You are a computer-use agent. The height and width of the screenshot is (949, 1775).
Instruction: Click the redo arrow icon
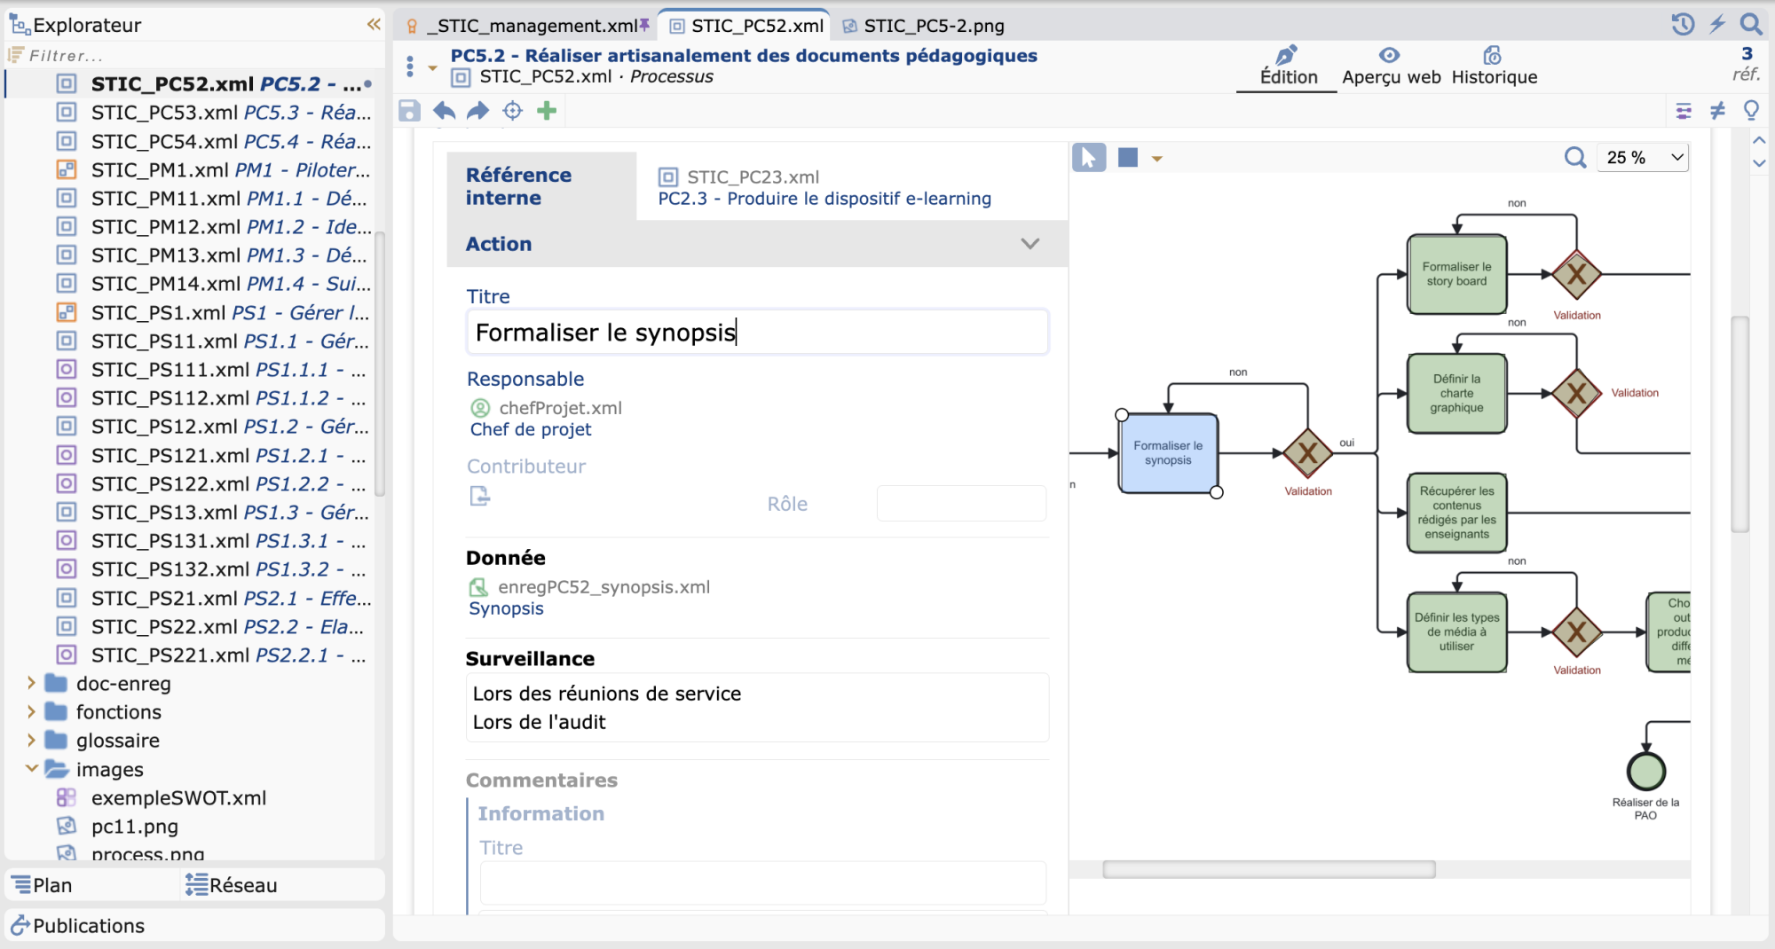[477, 111]
